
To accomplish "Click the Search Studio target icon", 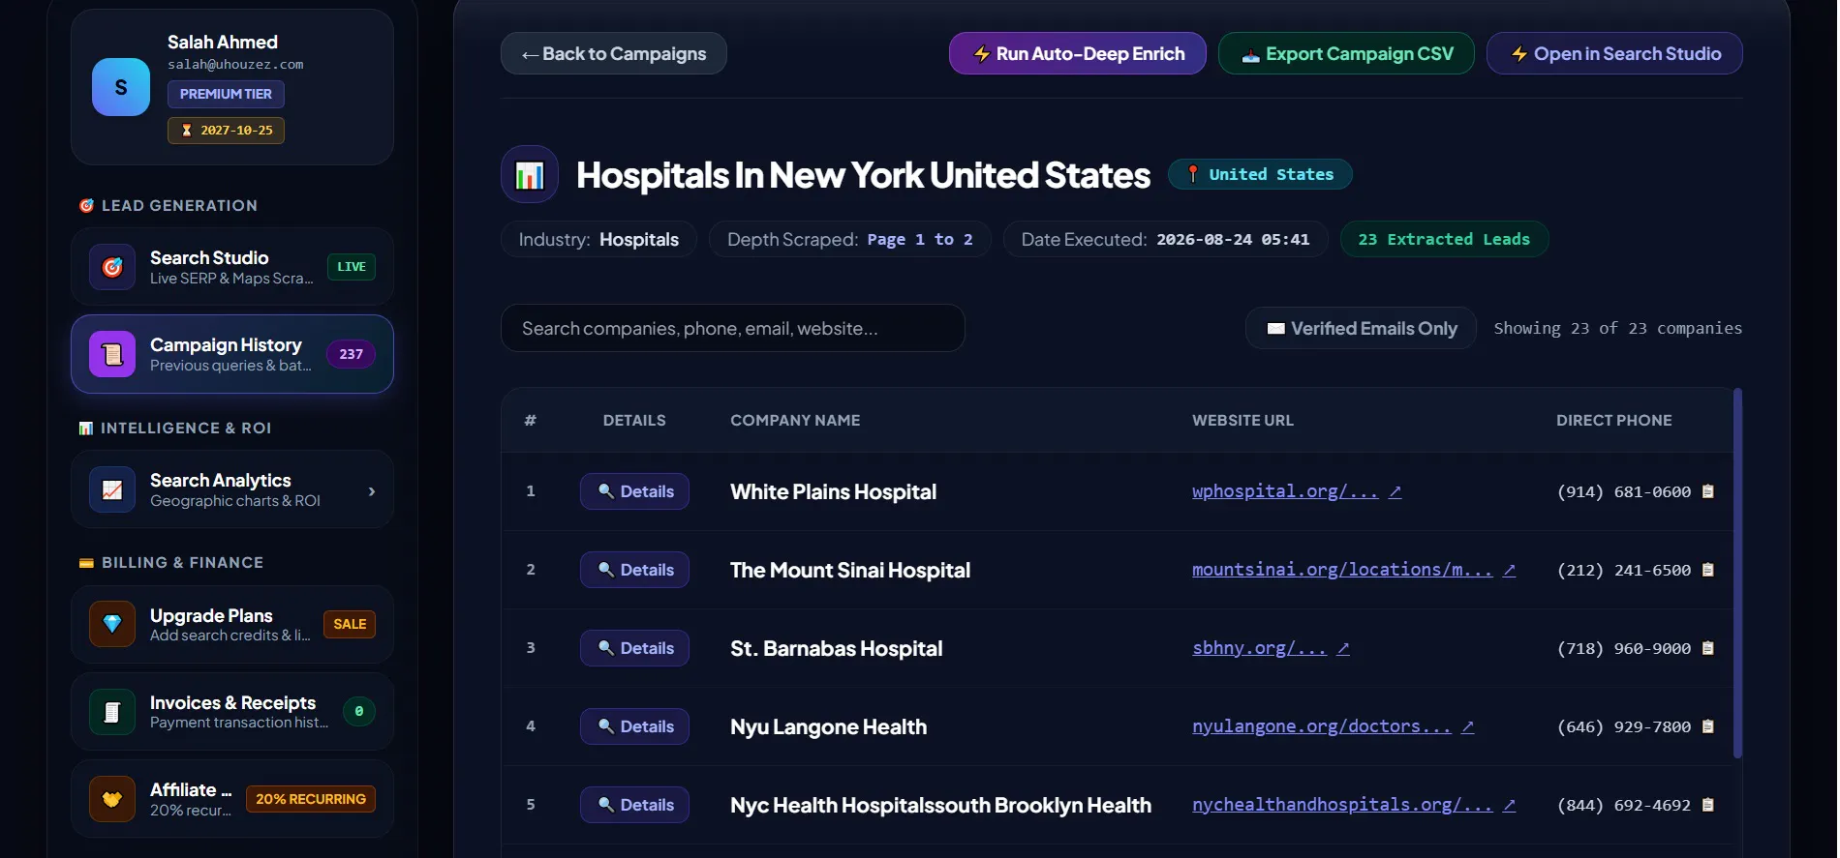I will pos(112,267).
